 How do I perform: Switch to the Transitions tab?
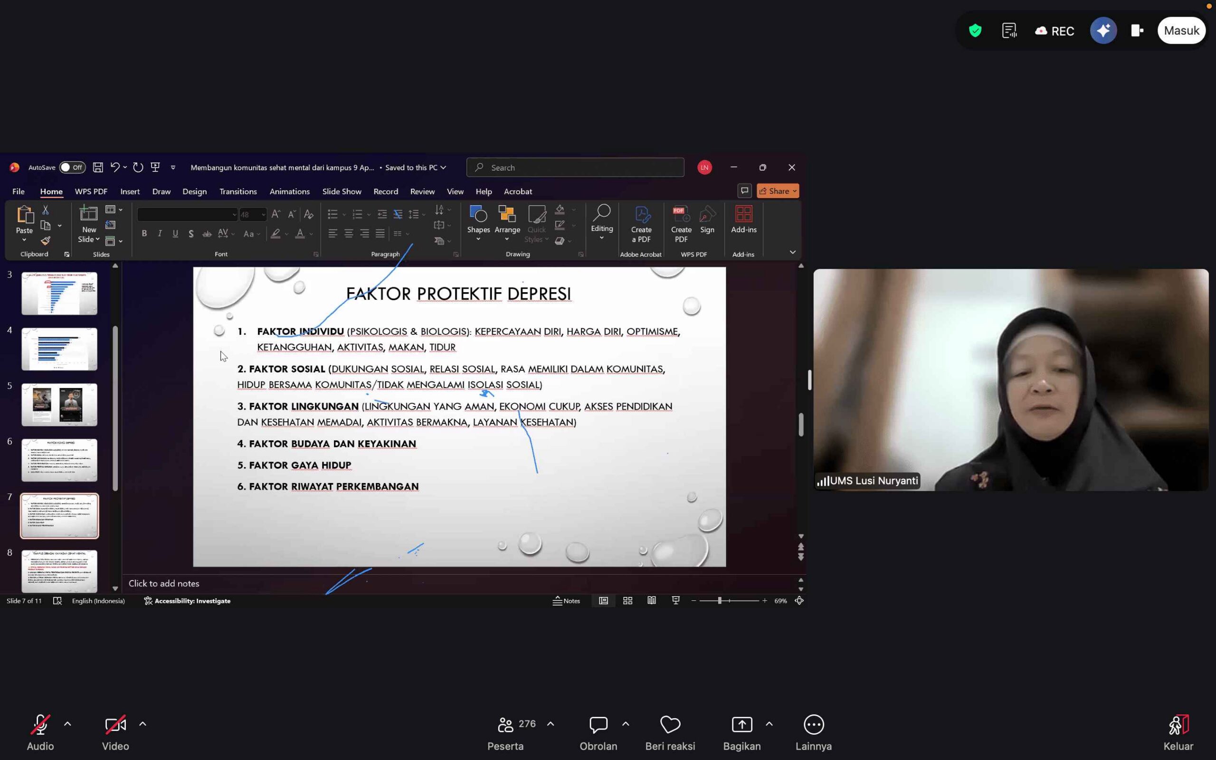(238, 191)
